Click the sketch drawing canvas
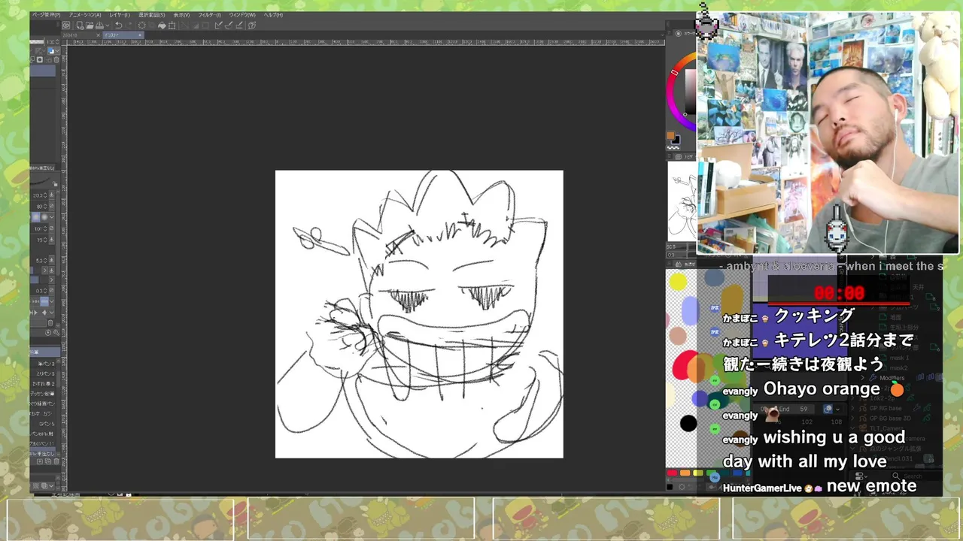This screenshot has height=541, width=963. click(419, 314)
